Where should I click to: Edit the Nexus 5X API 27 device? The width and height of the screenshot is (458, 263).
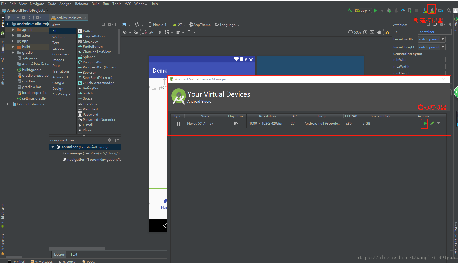pyautogui.click(x=432, y=124)
